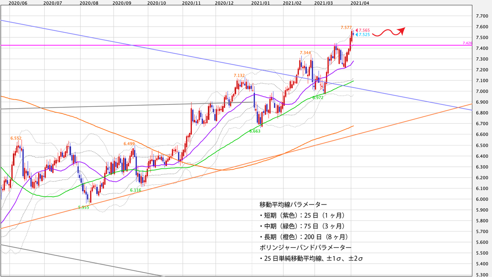Click the 6.700 price axis label
This screenshot has width=492, height=277.
coord(481,124)
